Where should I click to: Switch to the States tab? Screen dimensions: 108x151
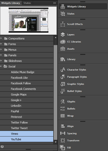(27, 3)
